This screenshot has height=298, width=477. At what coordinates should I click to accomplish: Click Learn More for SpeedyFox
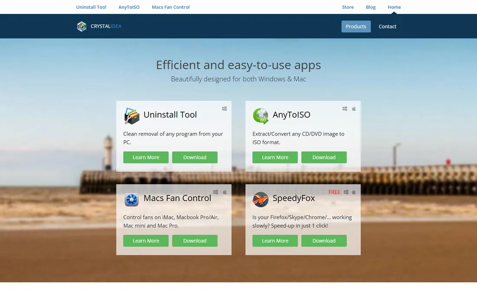275,240
